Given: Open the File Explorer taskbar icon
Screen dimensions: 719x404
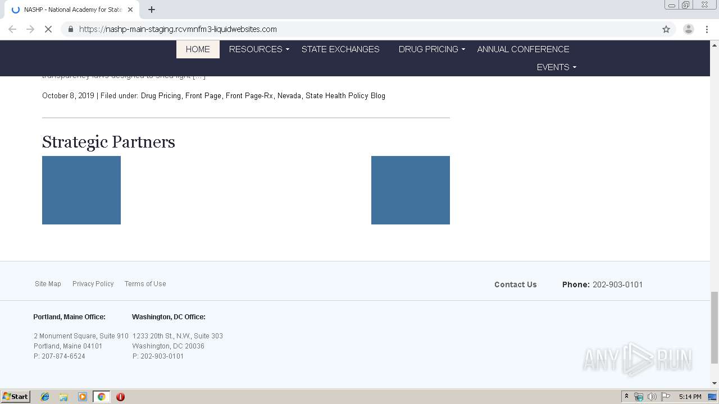Looking at the screenshot, I should coord(63,397).
